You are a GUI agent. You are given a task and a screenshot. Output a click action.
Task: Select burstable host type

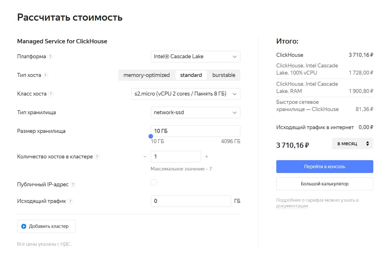(224, 75)
